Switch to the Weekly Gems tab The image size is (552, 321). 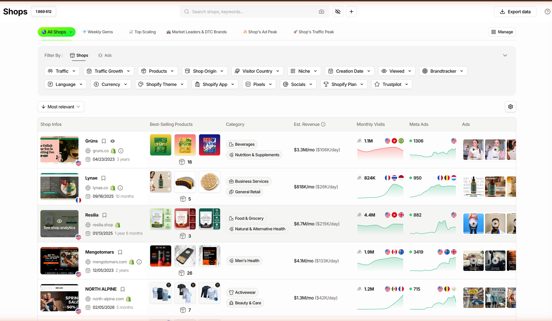click(x=98, y=32)
